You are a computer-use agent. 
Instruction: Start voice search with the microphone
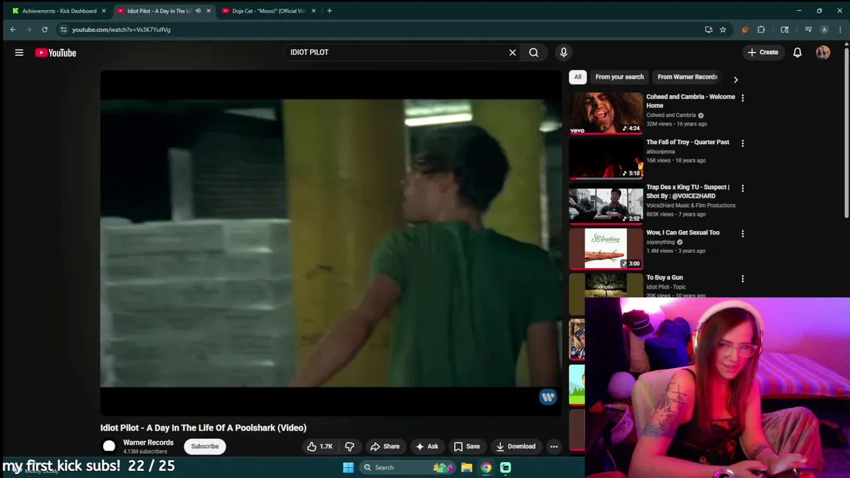[x=564, y=52]
